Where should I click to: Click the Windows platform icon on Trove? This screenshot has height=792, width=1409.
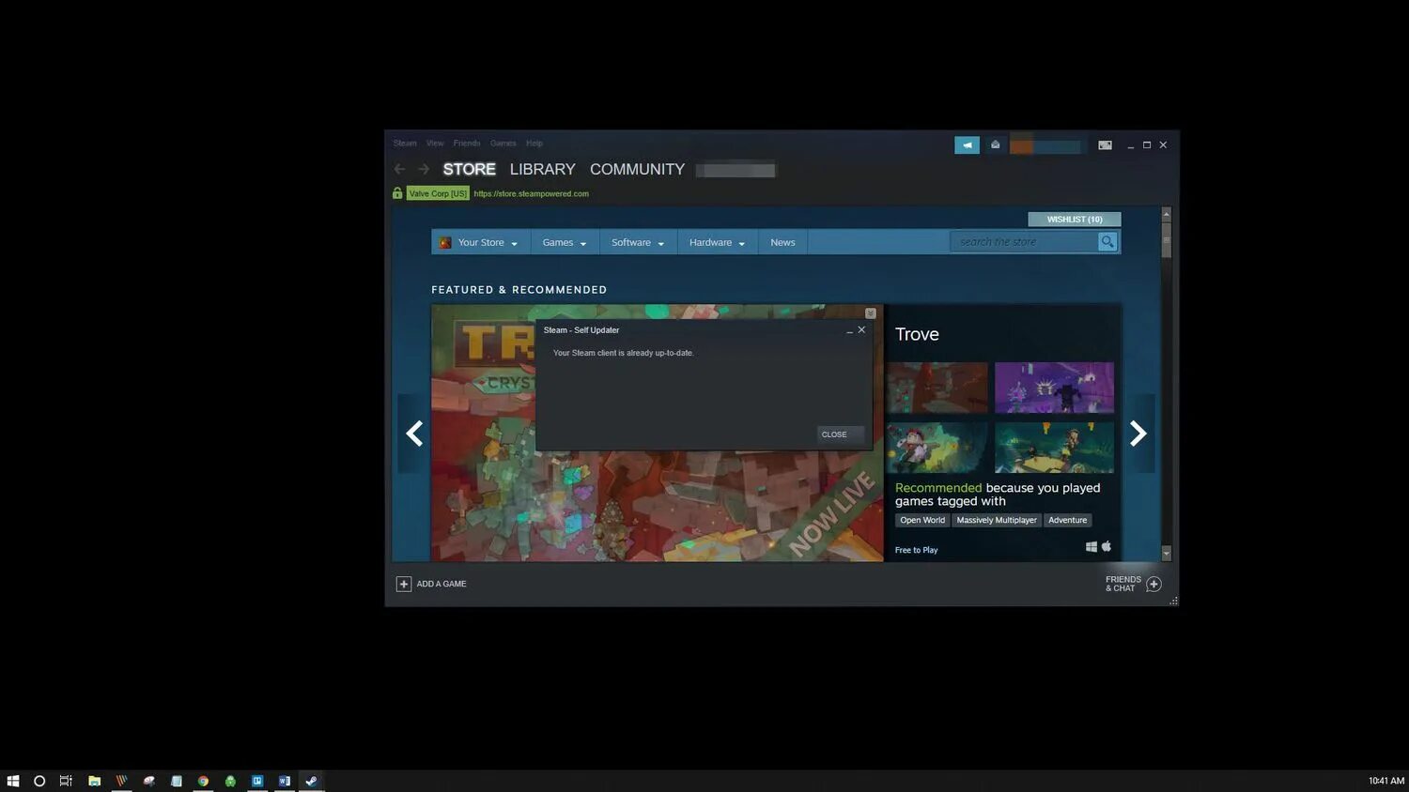(1092, 547)
